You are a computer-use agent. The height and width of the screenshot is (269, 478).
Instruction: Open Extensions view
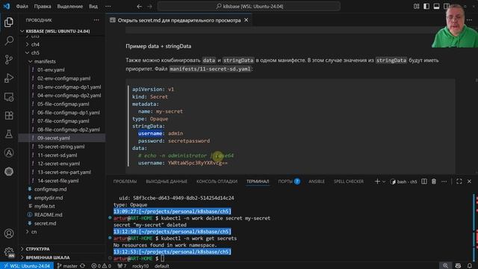pyautogui.click(x=9, y=116)
